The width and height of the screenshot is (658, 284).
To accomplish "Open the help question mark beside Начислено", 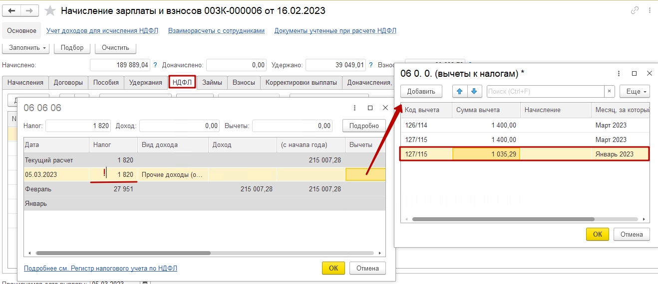I will point(155,65).
